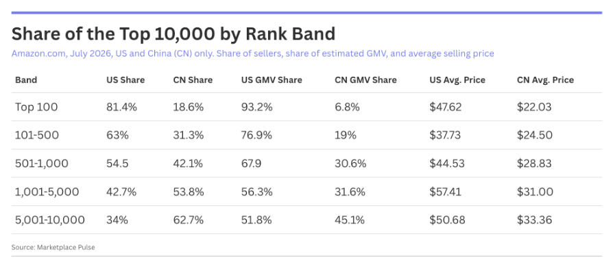
Task: Click the Amazon.com July 2026 subtitle
Action: point(252,53)
